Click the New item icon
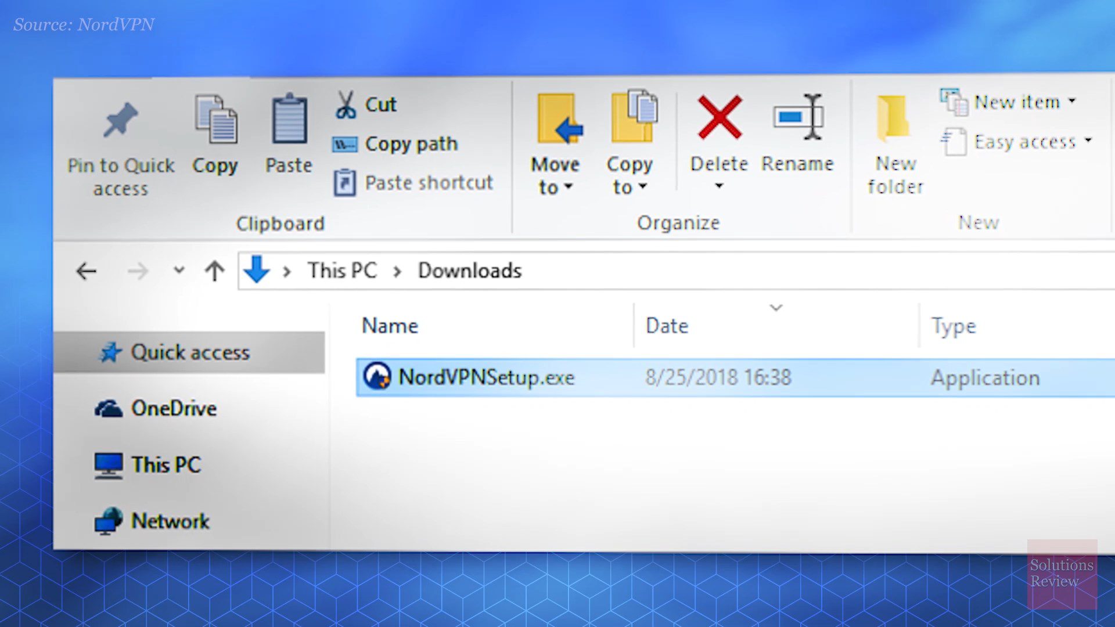 point(954,102)
